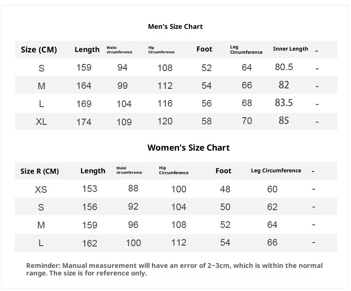The height and width of the screenshot is (291, 351).
Task: Click men's waist value 104
Action: coord(124,104)
